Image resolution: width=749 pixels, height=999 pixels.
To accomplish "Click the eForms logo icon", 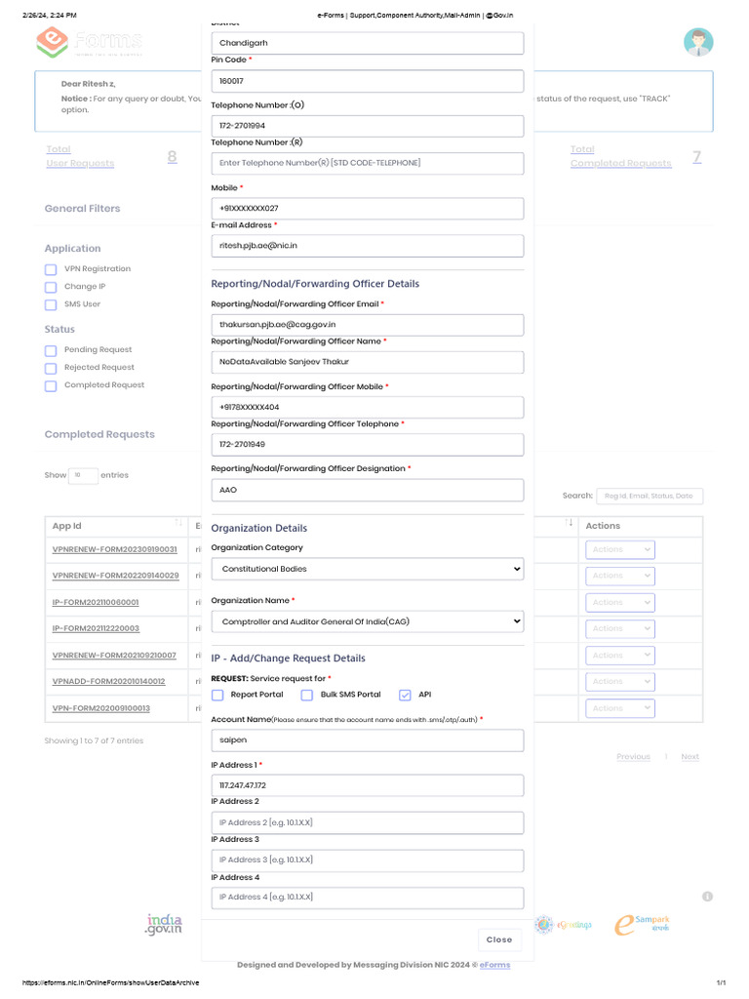I will click(x=53, y=42).
